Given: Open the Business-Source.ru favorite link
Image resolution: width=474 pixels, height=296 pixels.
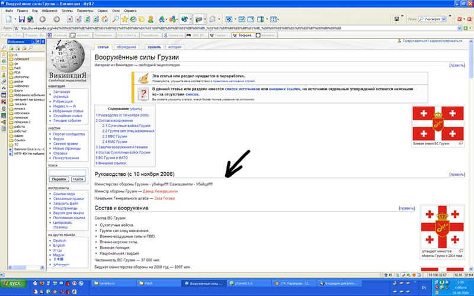Looking at the screenshot, I should [27, 149].
